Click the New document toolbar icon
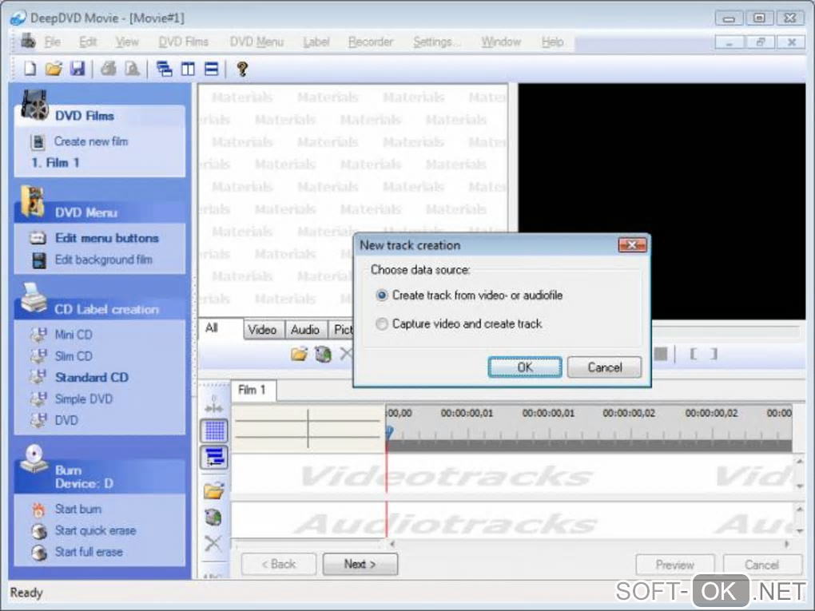The image size is (815, 611). [30, 69]
